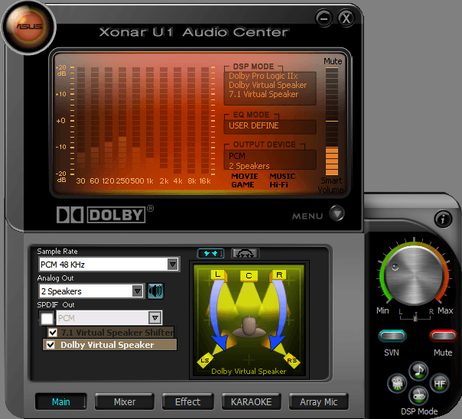Minimize the Xonar Audio Center window
The height and width of the screenshot is (419, 462).
[324, 18]
